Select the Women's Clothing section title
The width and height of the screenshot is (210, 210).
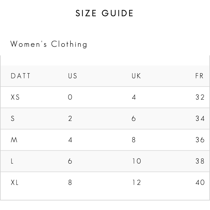pyautogui.click(x=49, y=44)
